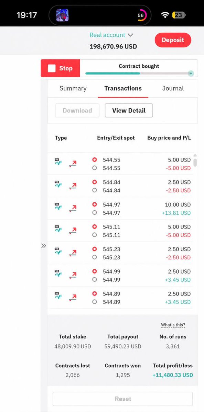This screenshot has height=412, width=204.
Task: Collapse the side panel with double chevron
Action: [x=44, y=246]
